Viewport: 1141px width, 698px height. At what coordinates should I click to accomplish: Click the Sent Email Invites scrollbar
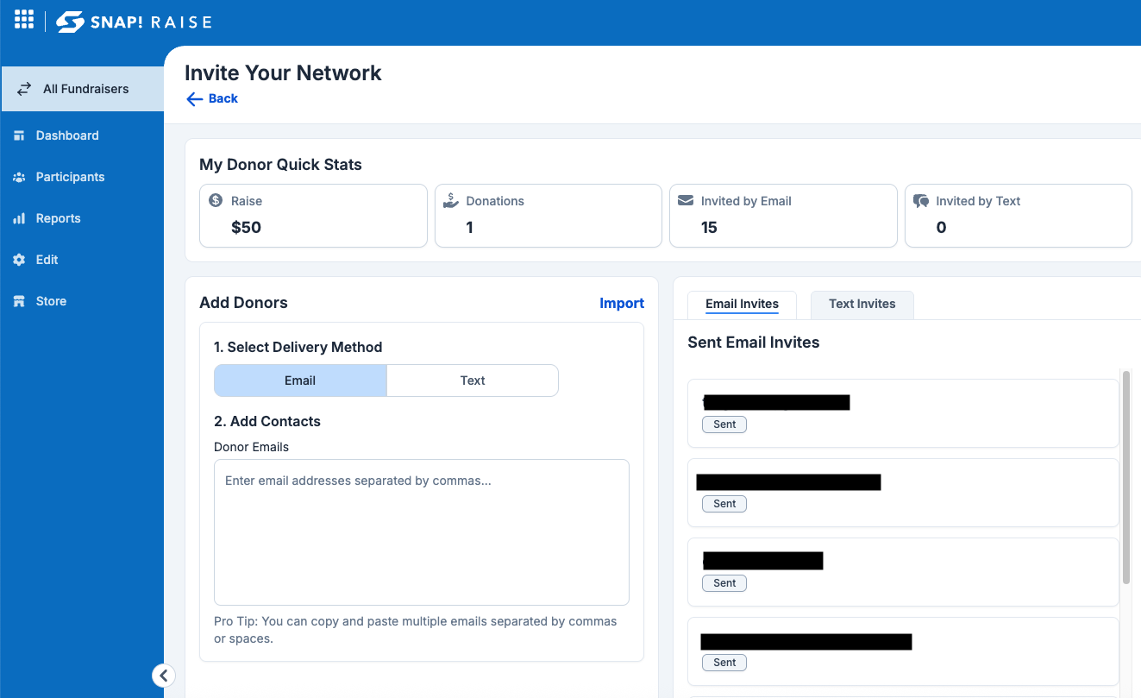click(1126, 477)
